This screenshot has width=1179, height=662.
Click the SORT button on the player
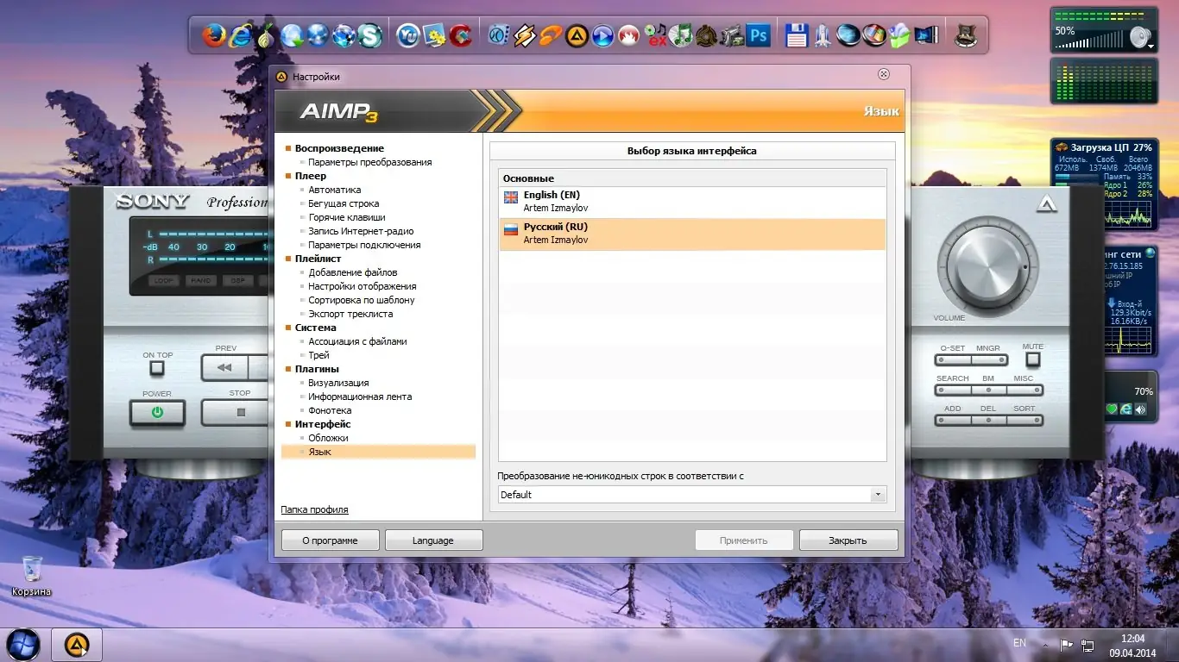pos(1025,420)
